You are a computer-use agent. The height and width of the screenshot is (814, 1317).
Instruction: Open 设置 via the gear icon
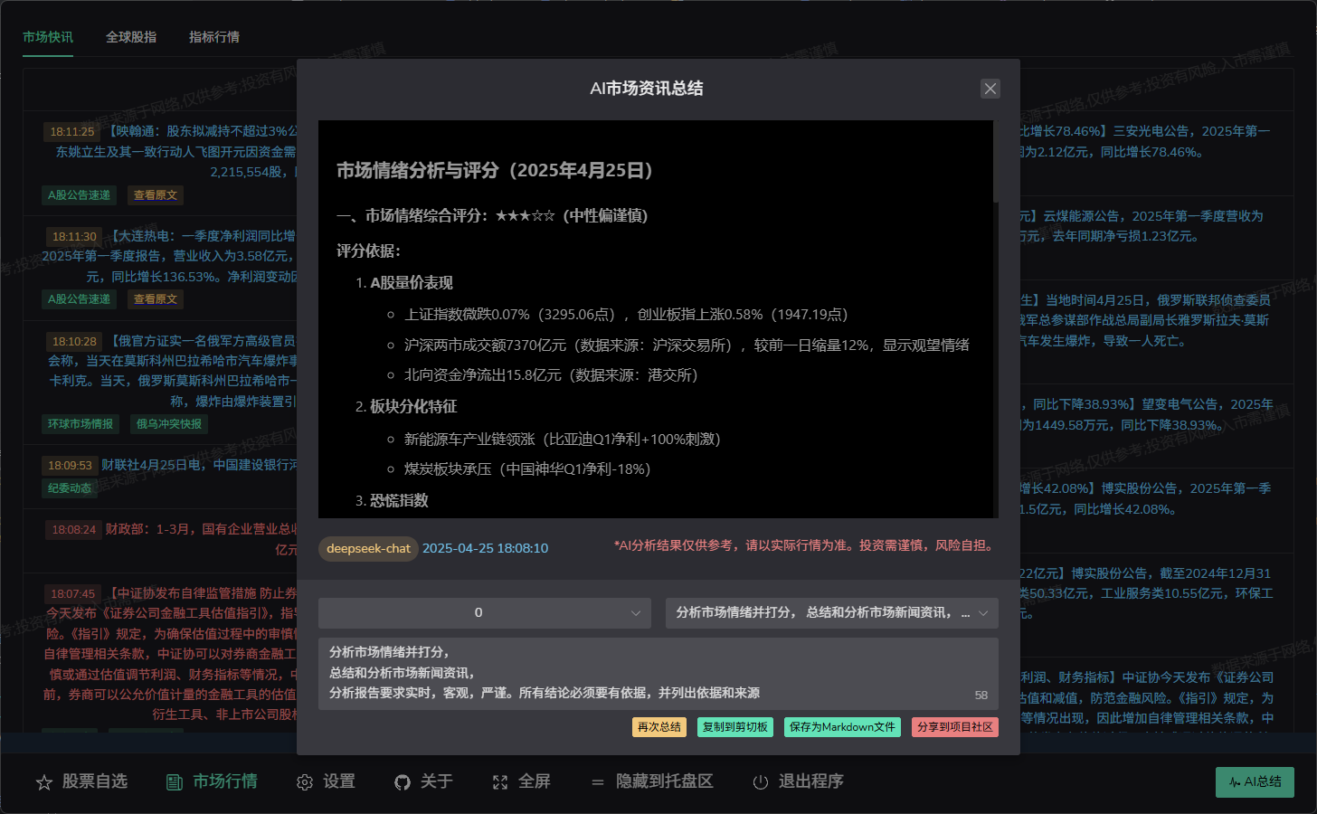[305, 781]
